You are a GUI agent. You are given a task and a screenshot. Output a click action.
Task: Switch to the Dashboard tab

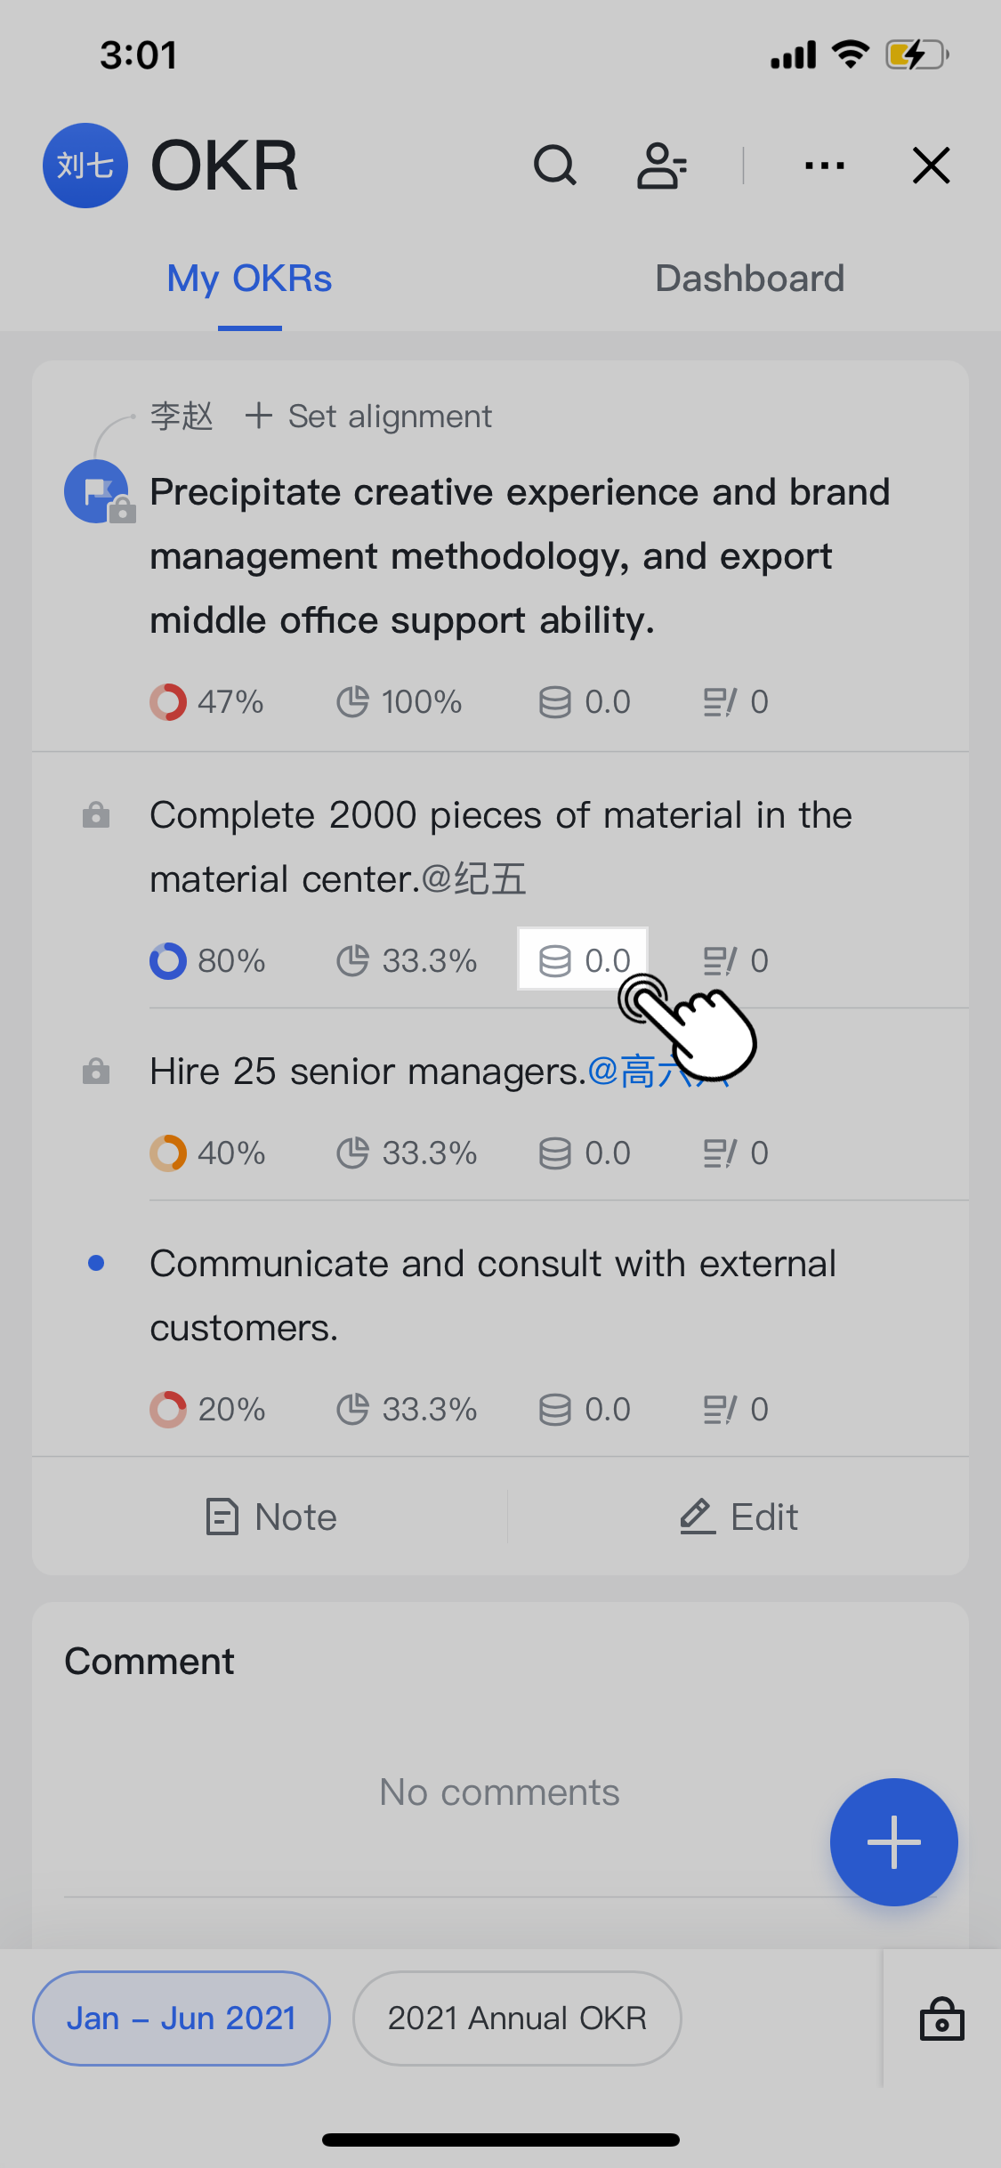[x=748, y=279]
